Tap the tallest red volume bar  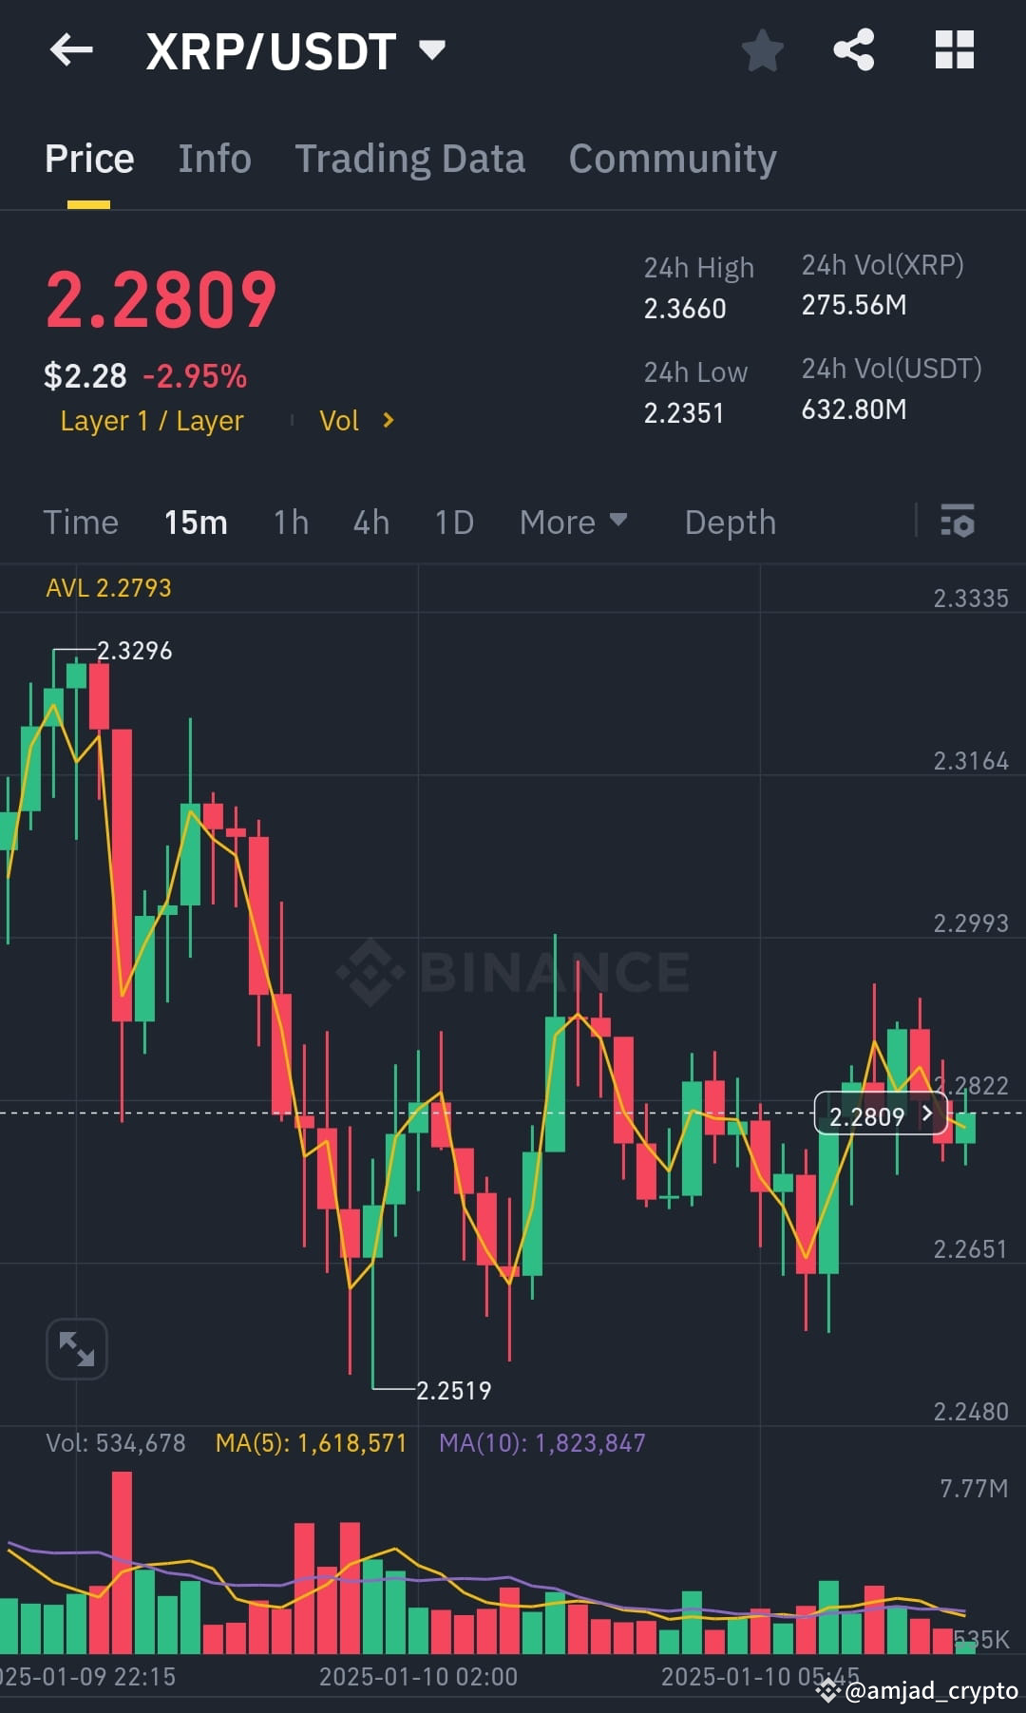[122, 1563]
